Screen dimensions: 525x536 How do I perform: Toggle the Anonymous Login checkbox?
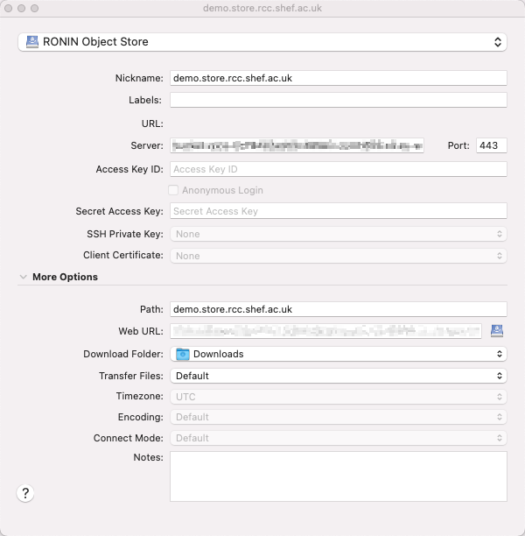[173, 190]
